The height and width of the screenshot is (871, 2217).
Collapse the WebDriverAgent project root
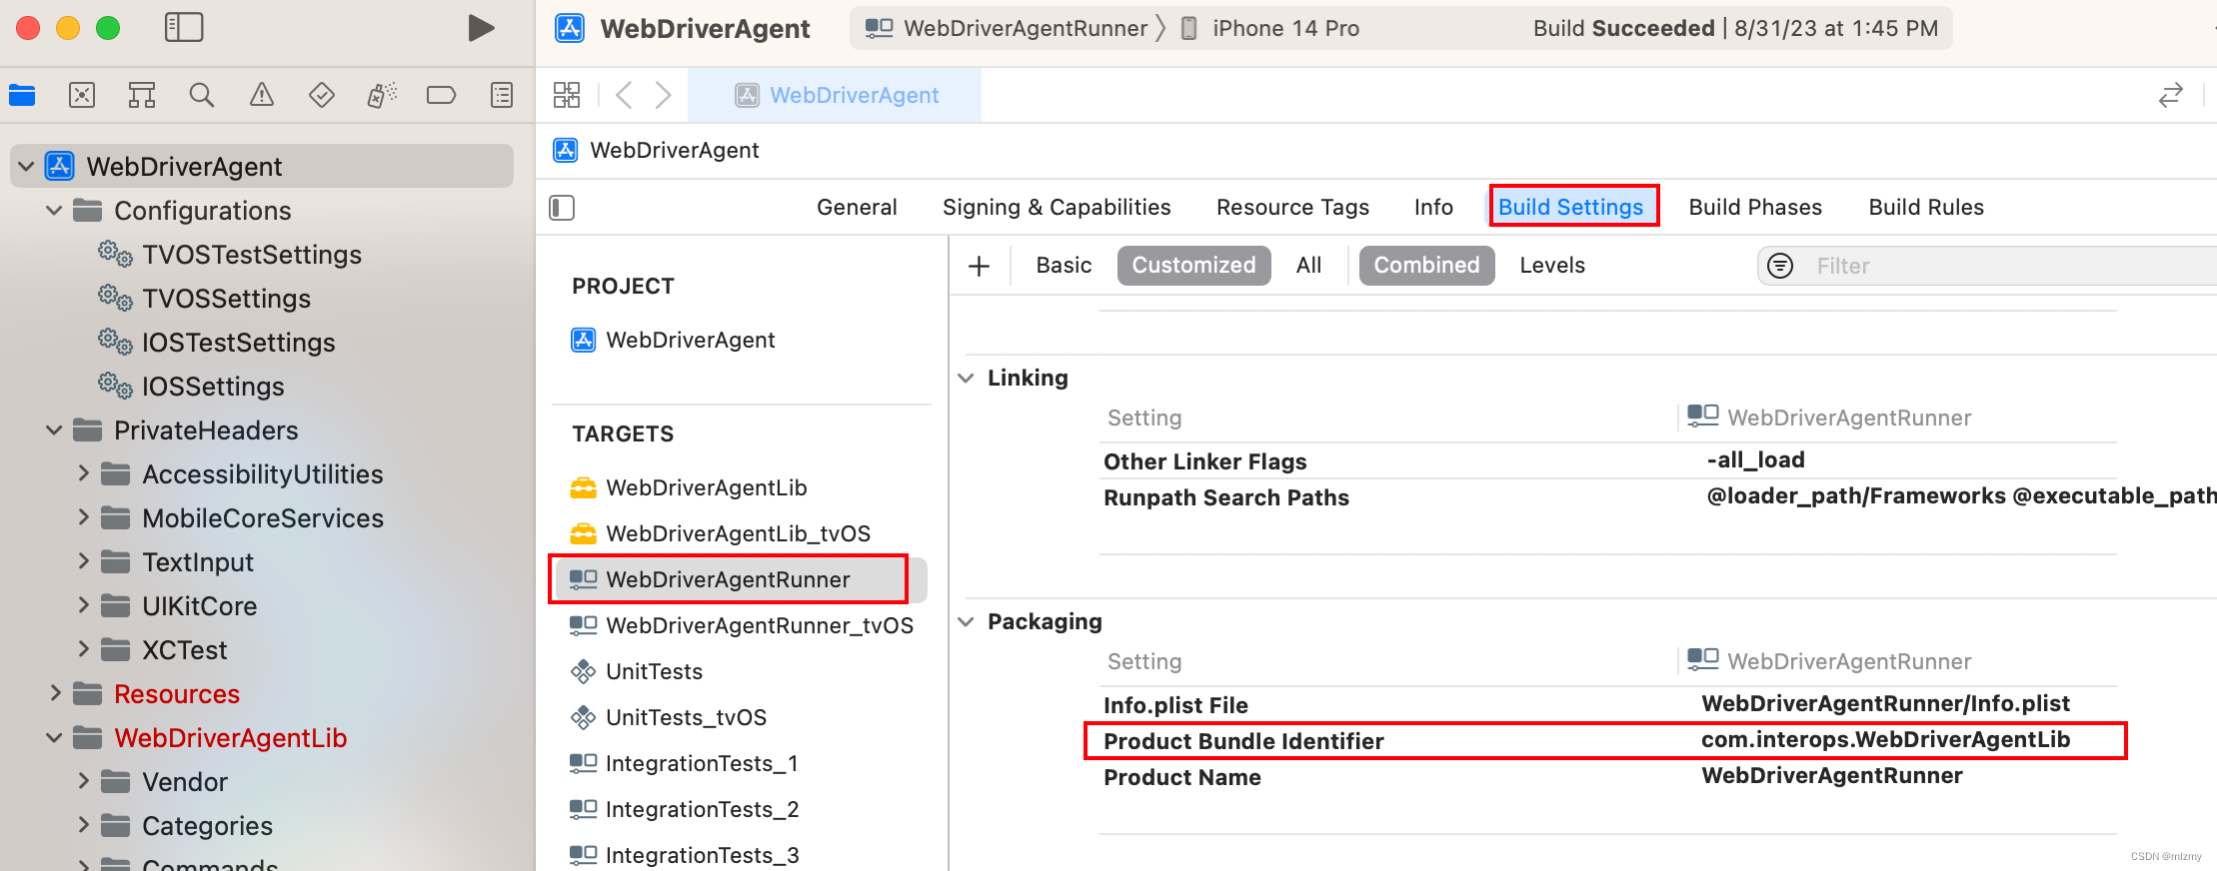[x=27, y=166]
